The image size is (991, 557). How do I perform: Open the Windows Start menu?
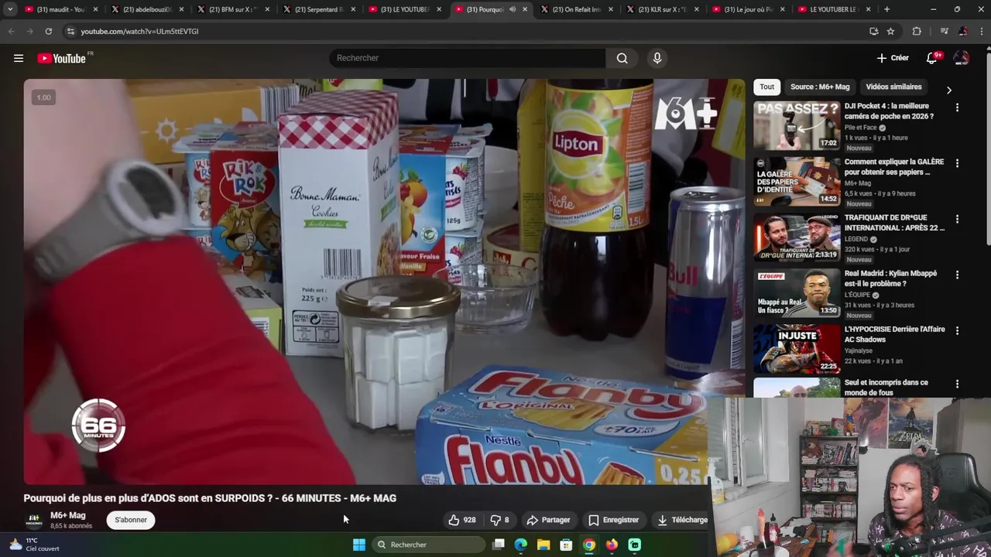pos(359,545)
